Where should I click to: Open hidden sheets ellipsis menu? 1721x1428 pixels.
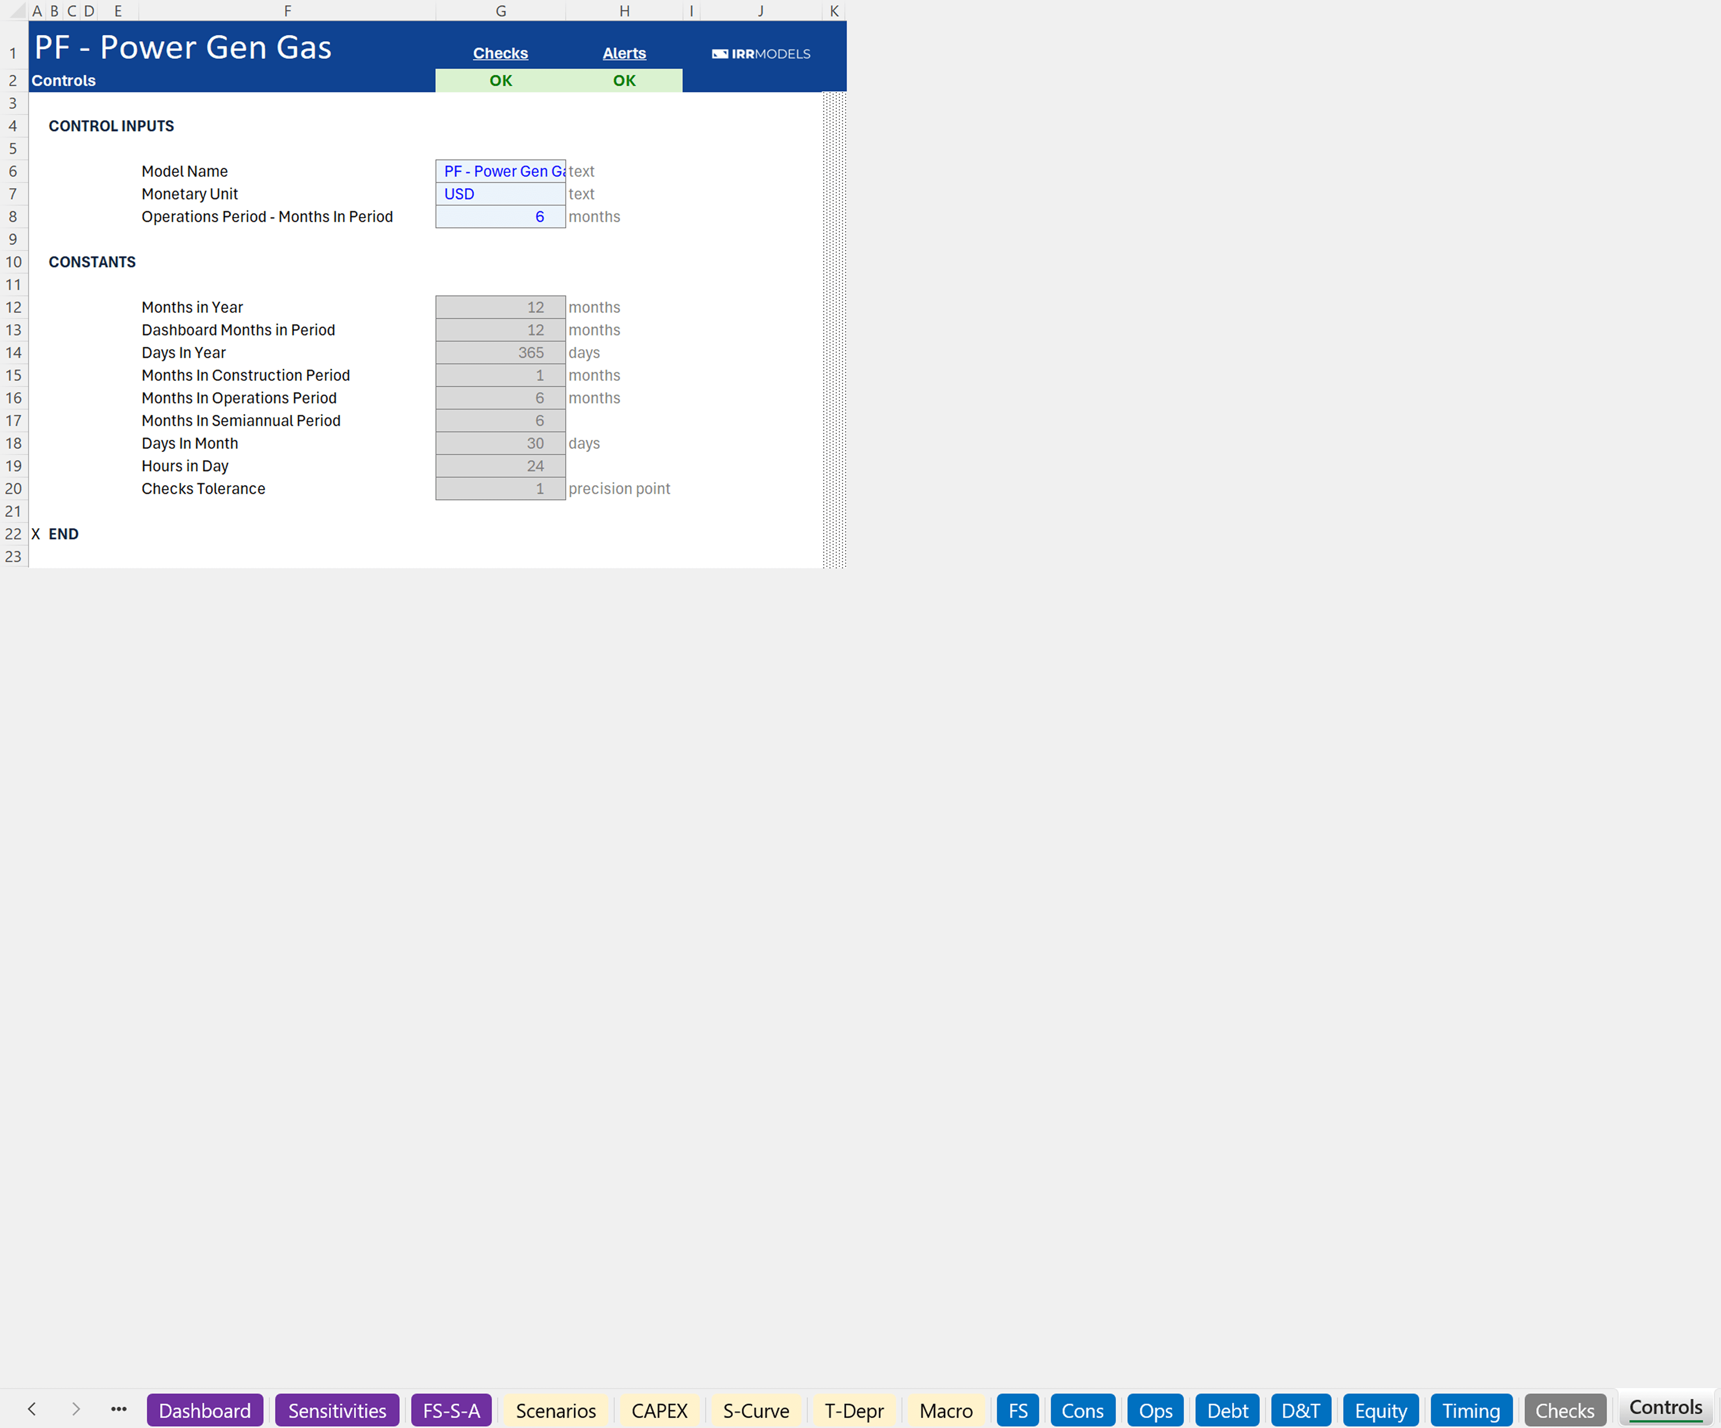point(119,1409)
